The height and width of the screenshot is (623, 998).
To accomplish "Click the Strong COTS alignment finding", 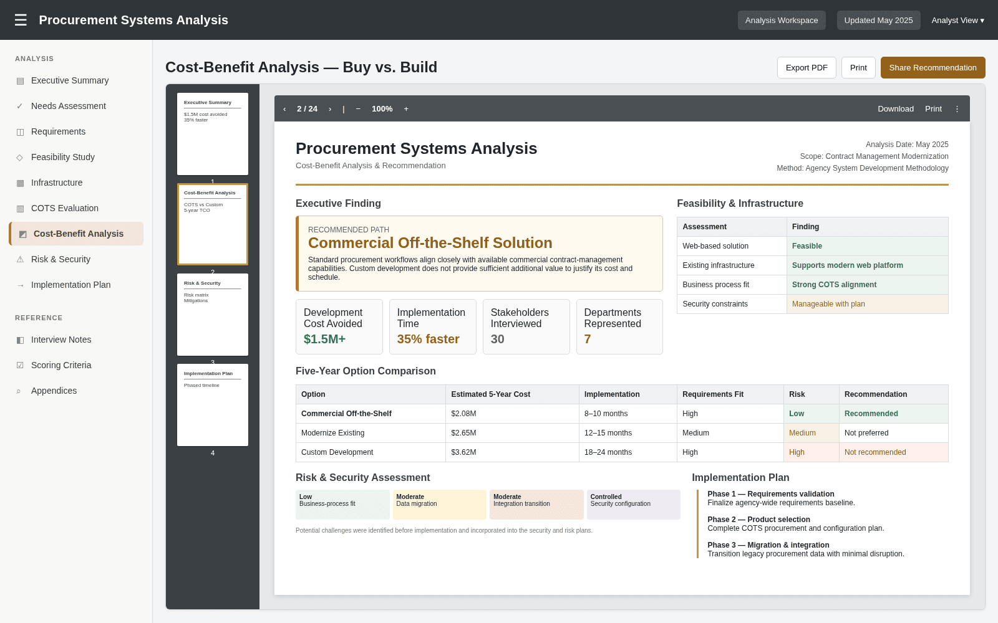I will click(867, 285).
